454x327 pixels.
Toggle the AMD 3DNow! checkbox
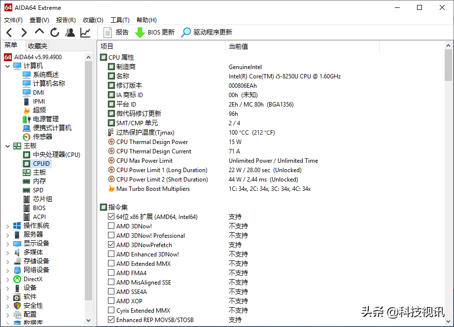111,226
